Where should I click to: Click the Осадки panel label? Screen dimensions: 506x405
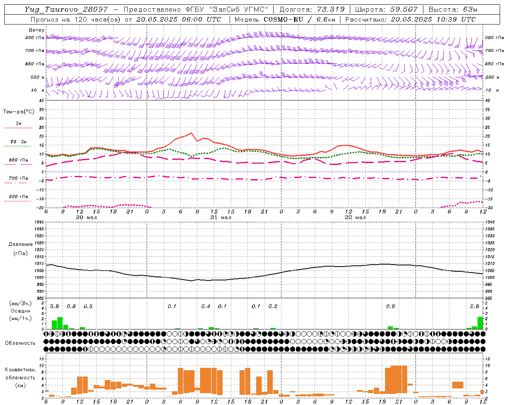[x=21, y=311]
